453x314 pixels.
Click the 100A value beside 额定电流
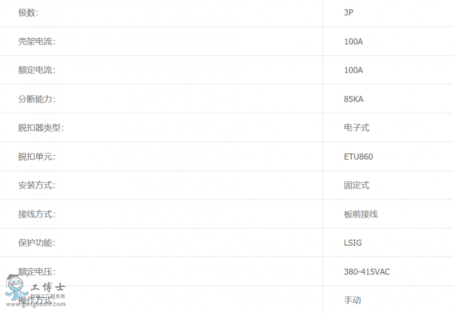353,70
